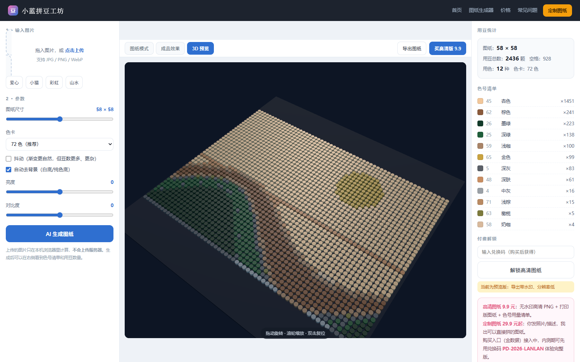Image resolution: width=580 pixels, height=362 pixels.
Task: Click the 浅棕 swatch number 71
Action: coord(480,202)
